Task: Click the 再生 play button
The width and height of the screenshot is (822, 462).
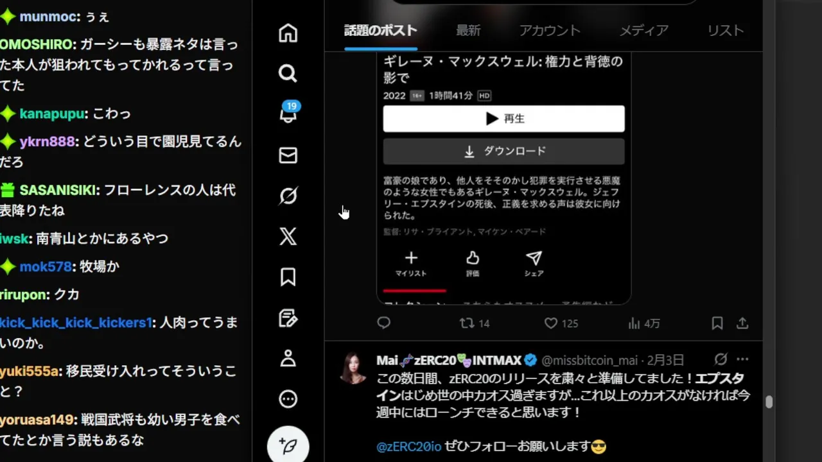Action: (503, 119)
